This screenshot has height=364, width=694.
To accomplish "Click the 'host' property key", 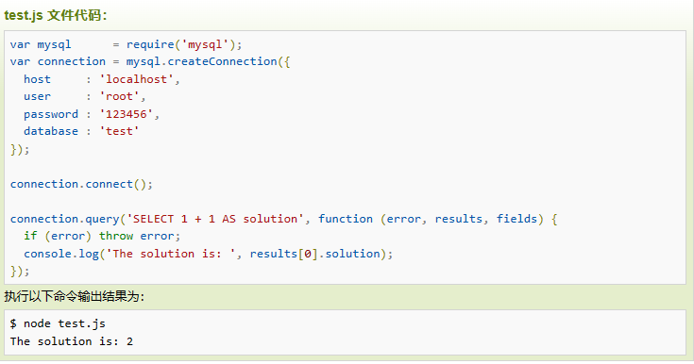I will pos(37,79).
